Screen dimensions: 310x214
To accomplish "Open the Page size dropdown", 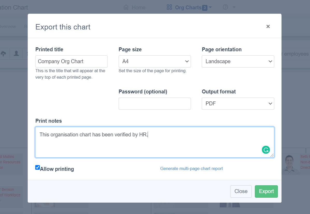I will pyautogui.click(x=155, y=62).
